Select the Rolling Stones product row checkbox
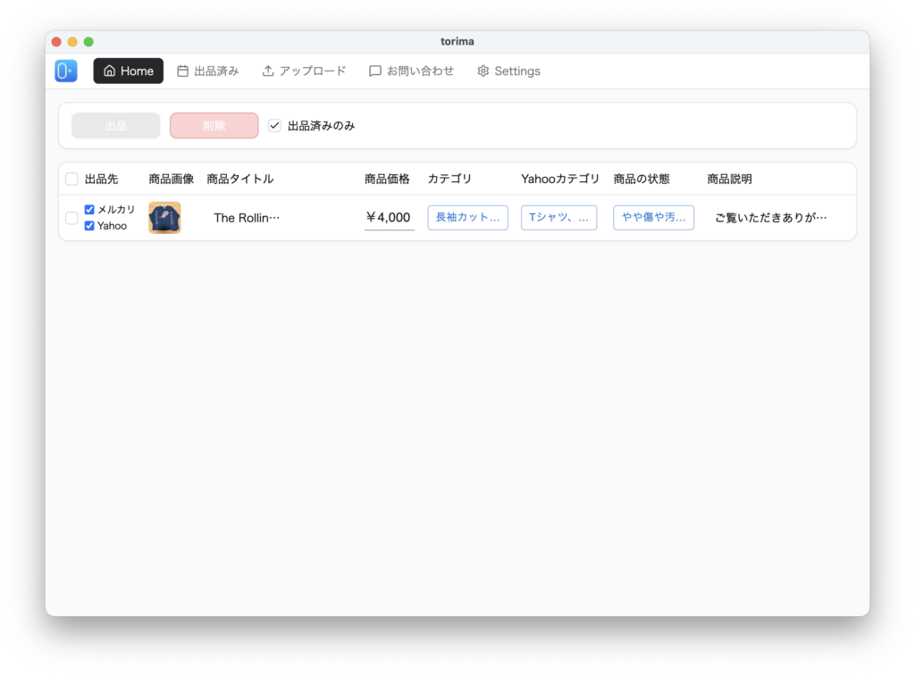 (72, 218)
